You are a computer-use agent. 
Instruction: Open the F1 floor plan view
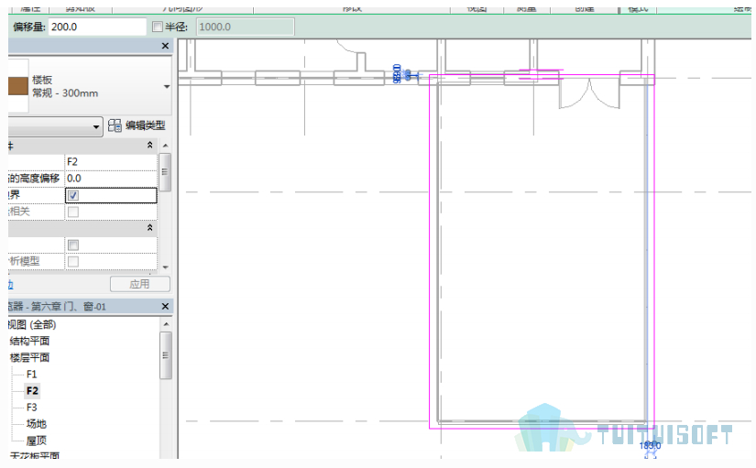(32, 374)
